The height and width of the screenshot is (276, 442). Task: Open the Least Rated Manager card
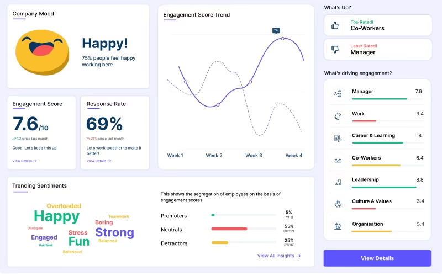pos(378,49)
